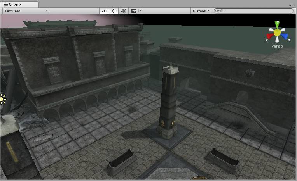Toggle scene effects image button
Viewport: 297px width, 181px height.
coord(134,11)
